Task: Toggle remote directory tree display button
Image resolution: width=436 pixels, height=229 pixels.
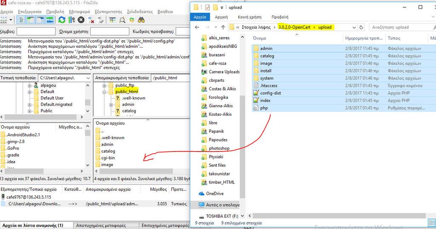Action: click(40, 20)
